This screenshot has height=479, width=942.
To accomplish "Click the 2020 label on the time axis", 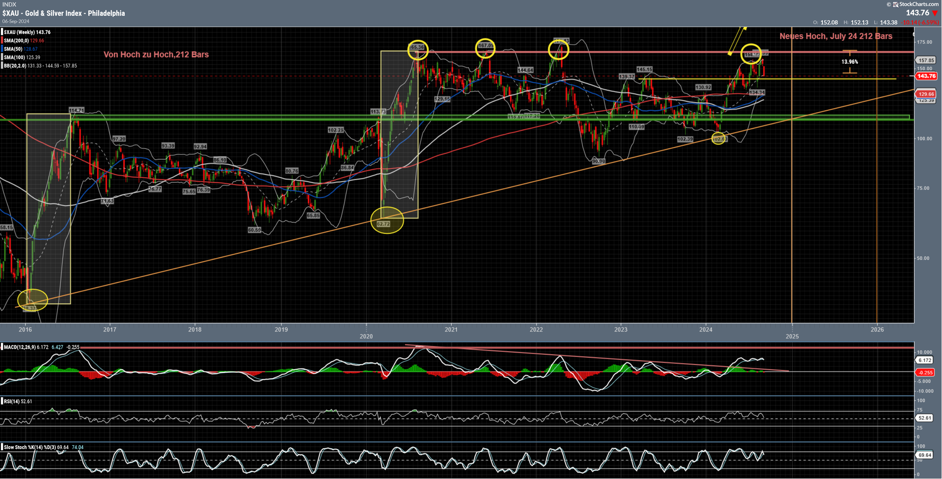I will tap(366, 336).
